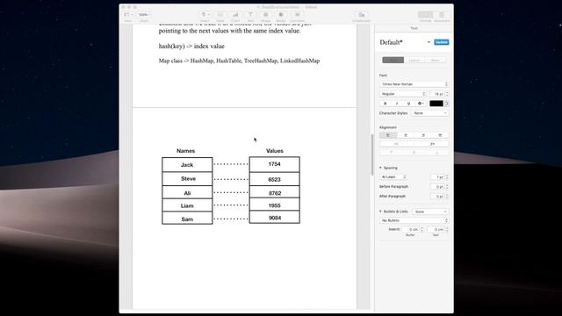Click the Update style button
The image size is (562, 316).
pyautogui.click(x=441, y=42)
